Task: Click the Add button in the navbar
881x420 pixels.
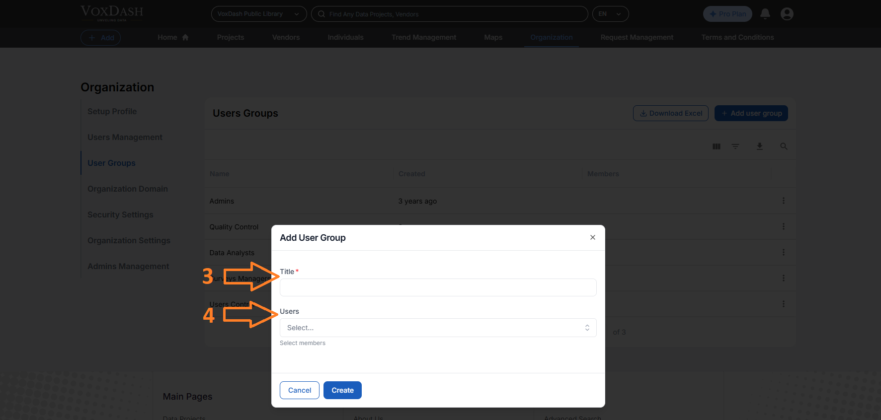Action: (101, 38)
